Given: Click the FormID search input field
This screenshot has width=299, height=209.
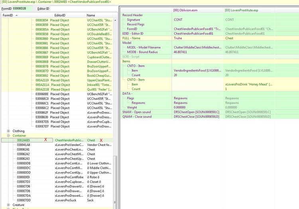Looking at the screenshot, I should [22, 9].
